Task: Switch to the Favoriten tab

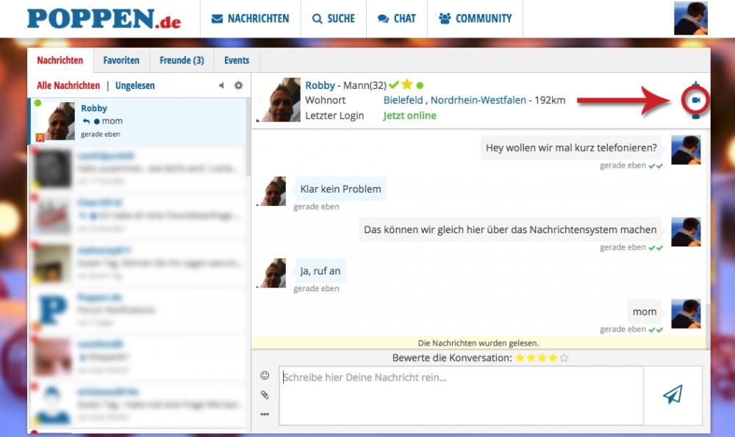Action: coord(121,60)
